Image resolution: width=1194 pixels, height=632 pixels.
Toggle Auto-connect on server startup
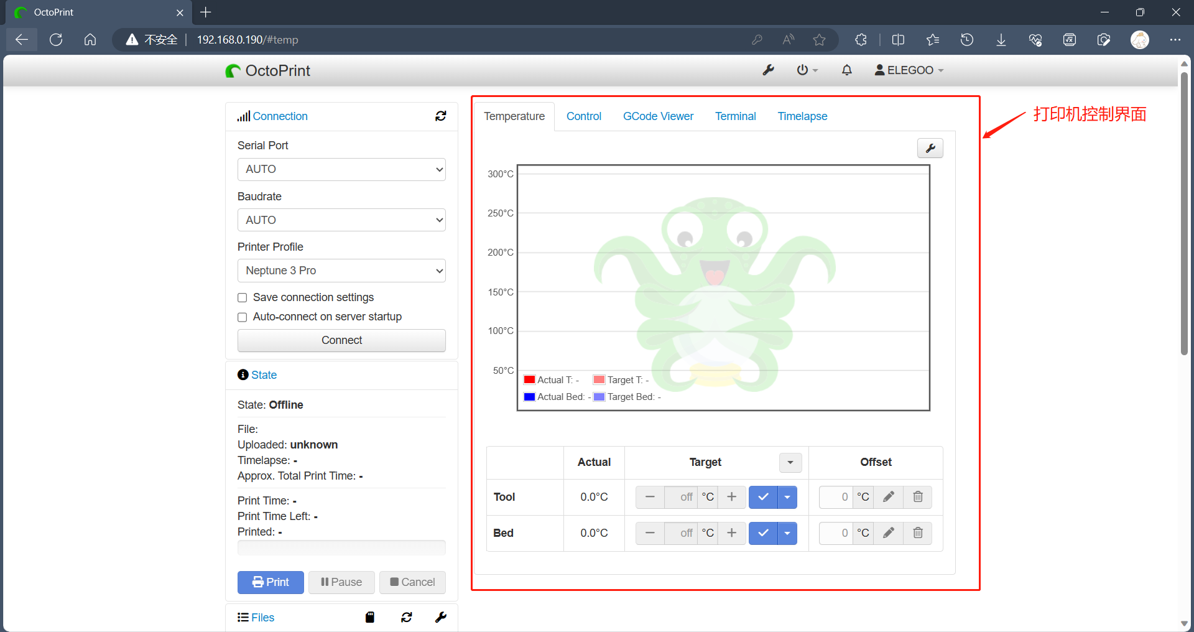coord(243,317)
